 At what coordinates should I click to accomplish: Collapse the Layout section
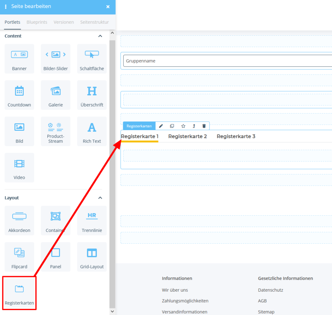click(x=100, y=198)
